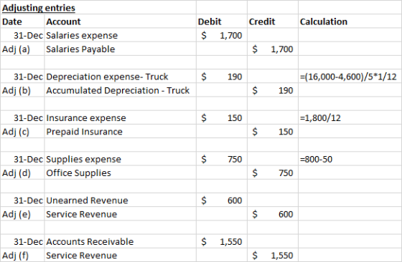The image size is (402, 262).
Task: Select the 'Adj (f)' label cell
Action: 22,256
